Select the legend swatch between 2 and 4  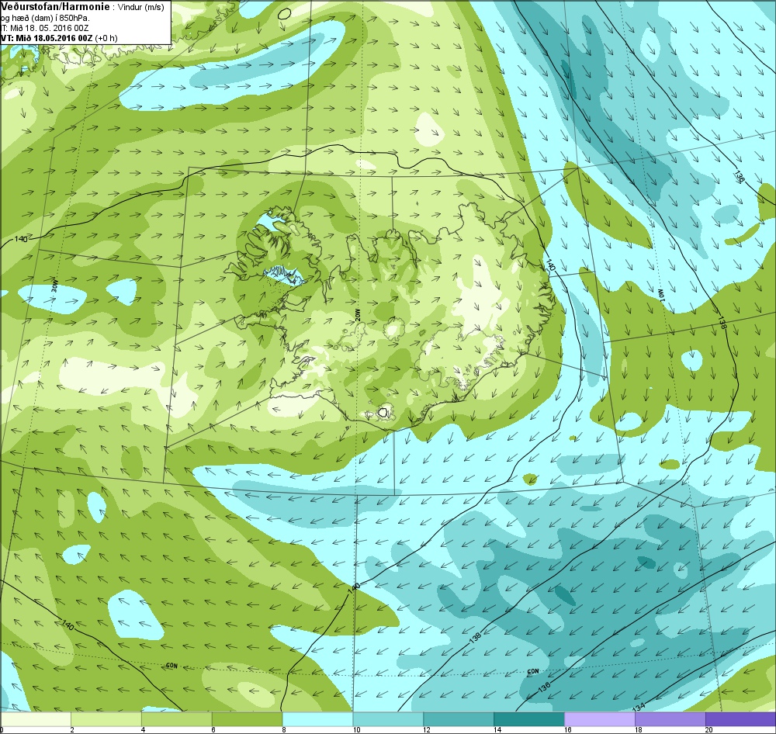tap(106, 718)
